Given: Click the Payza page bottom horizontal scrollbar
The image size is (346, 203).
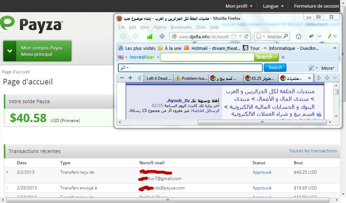Looking at the screenshot, I should click(x=168, y=200).
